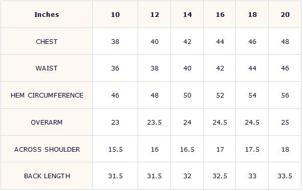
Task: Select chest value 48 for size 20
Action: click(285, 42)
